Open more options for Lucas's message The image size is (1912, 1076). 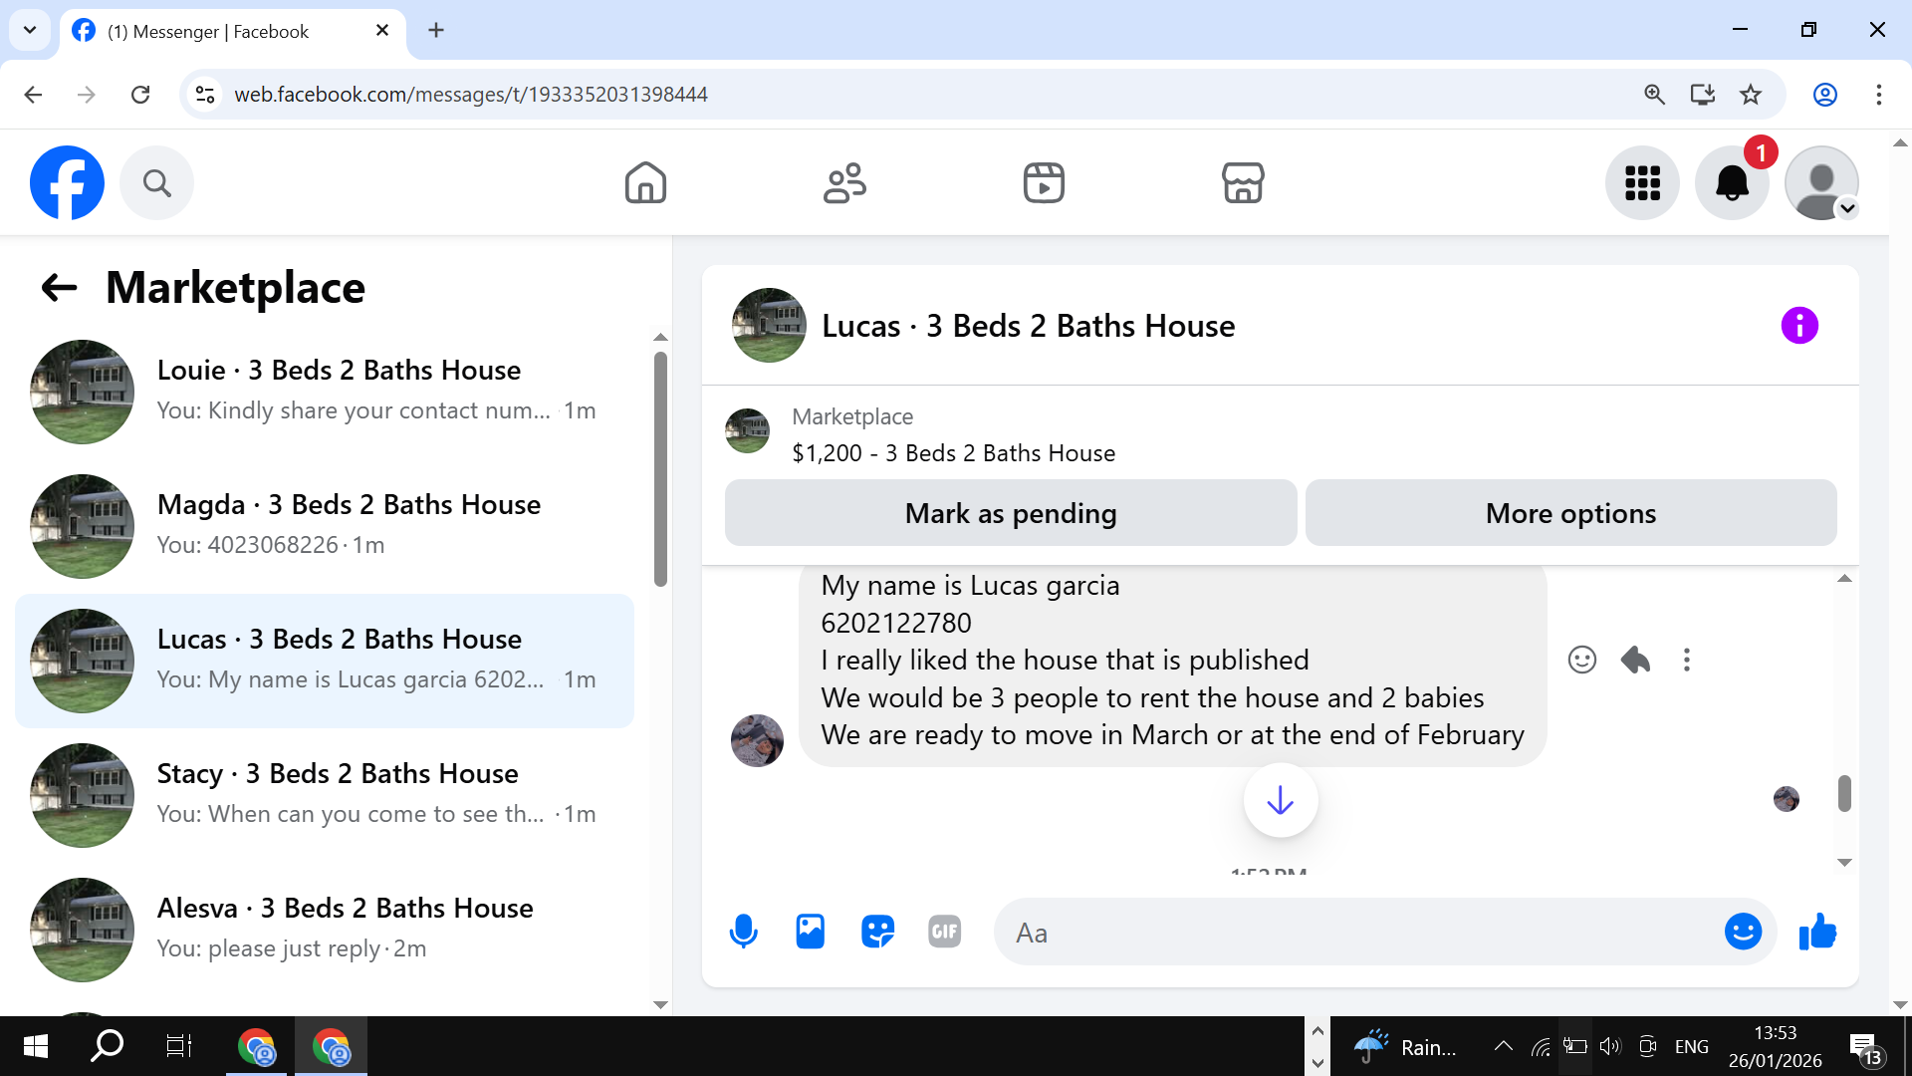point(1687,660)
